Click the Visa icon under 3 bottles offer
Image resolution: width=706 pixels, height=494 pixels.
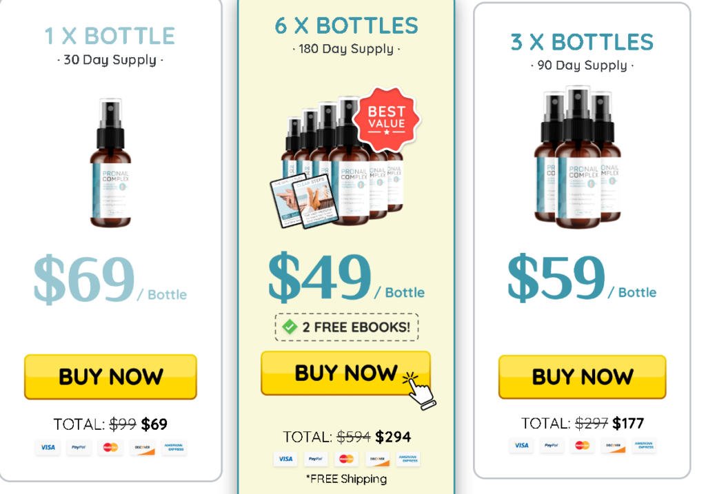click(x=521, y=445)
